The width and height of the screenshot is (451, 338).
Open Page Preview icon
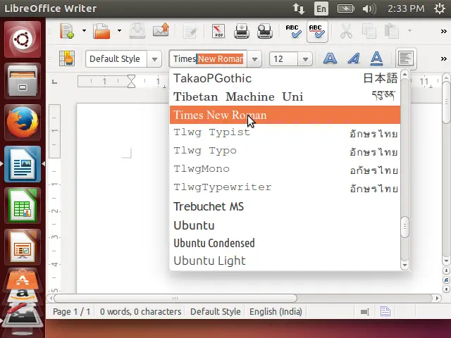[x=265, y=31]
